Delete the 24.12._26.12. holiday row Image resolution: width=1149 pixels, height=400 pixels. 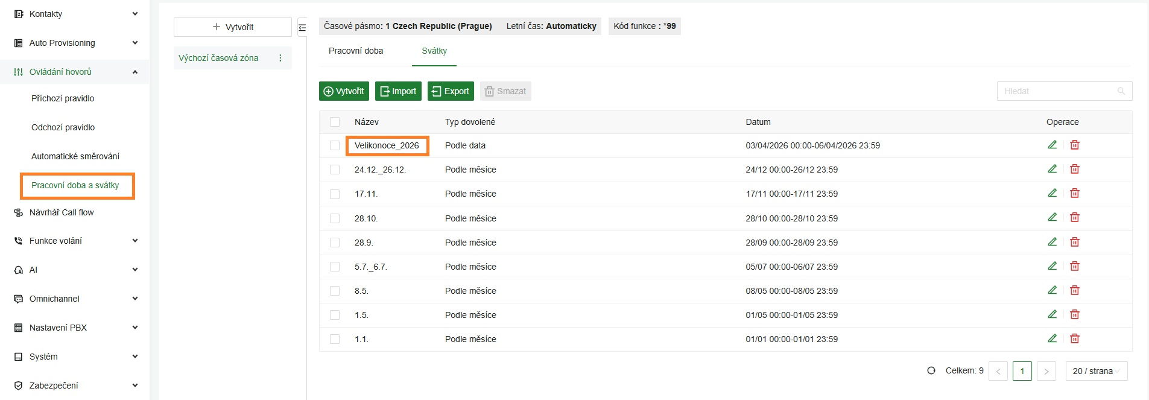tap(1074, 169)
